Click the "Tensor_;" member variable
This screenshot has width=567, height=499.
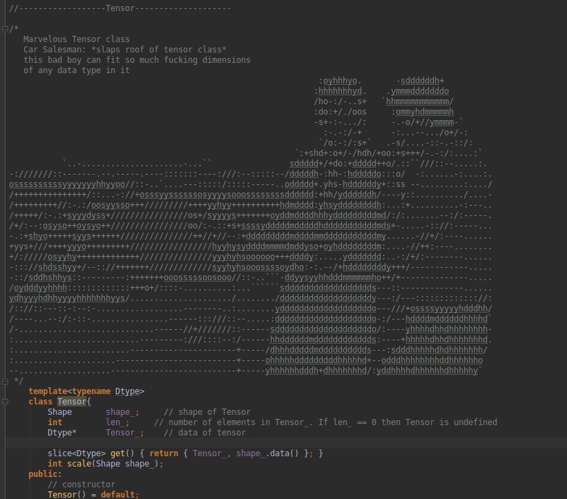point(125,433)
